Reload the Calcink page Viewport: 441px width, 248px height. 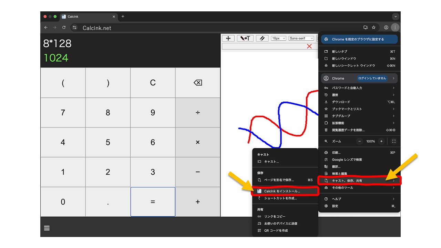tap(64, 28)
